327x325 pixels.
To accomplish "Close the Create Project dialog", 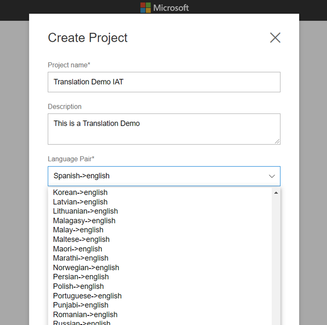I will tap(275, 38).
